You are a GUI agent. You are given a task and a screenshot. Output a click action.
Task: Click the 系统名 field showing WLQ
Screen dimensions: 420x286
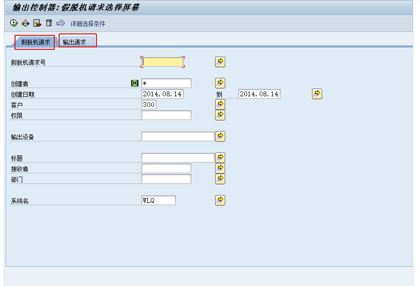158,200
